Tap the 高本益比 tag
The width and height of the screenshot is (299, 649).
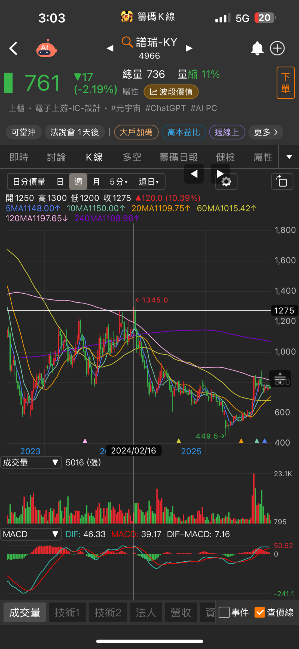click(184, 132)
